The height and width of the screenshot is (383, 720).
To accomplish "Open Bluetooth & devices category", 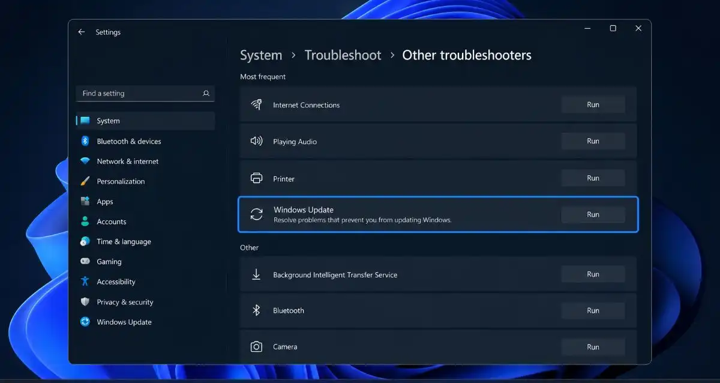I will (145, 141).
